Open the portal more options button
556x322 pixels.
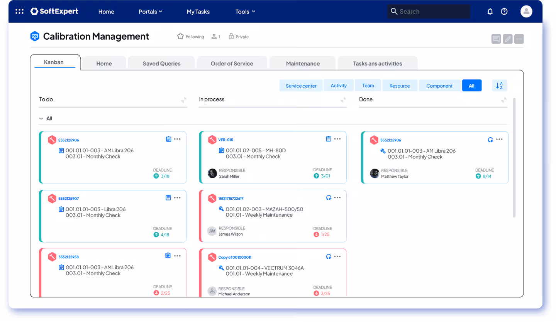[x=519, y=39]
